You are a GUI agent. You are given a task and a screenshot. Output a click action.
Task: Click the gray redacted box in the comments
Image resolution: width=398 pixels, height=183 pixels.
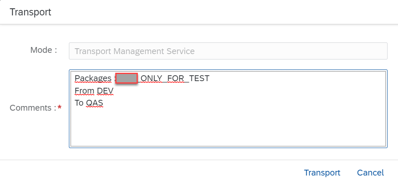pyautogui.click(x=127, y=78)
